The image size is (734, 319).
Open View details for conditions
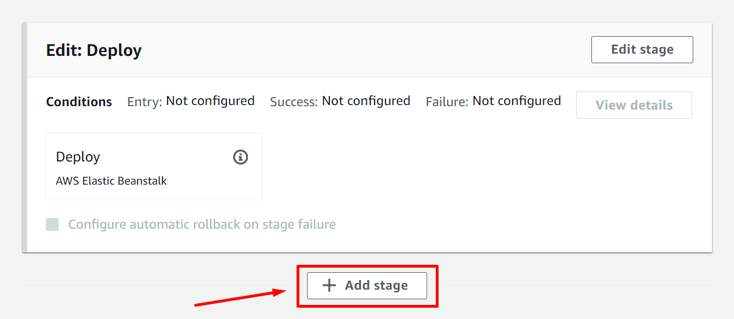point(634,105)
